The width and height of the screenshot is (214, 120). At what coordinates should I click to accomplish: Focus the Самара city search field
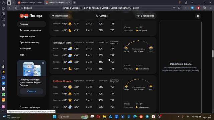click(102, 16)
